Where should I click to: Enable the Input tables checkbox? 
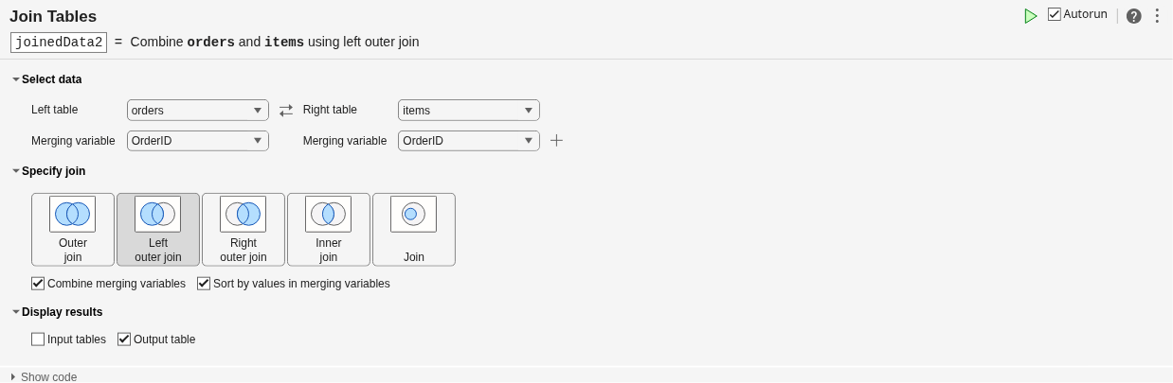(x=38, y=339)
